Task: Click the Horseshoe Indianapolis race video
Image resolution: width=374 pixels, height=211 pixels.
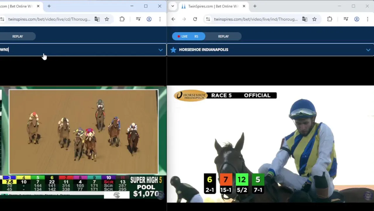Action: 270,144
